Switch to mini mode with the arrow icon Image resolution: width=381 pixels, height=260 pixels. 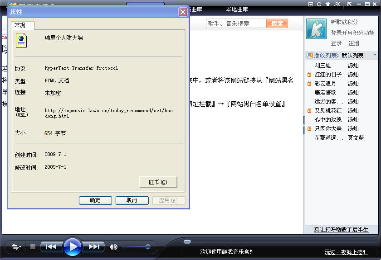pyautogui.click(x=349, y=4)
